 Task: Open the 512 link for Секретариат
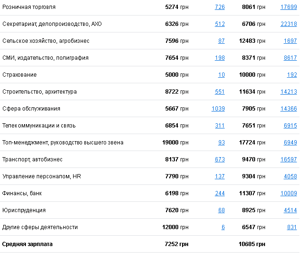(220, 24)
